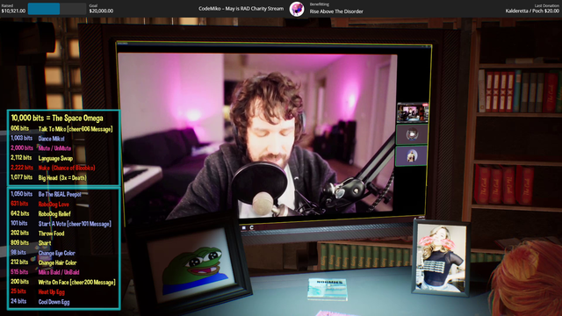The width and height of the screenshot is (562, 316).
Task: Click the Throw Food 202 bits row
Action: click(x=38, y=233)
